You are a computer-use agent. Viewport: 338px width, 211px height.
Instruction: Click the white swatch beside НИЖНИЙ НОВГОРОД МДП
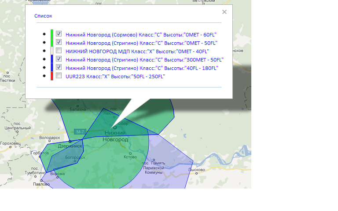(52, 51)
